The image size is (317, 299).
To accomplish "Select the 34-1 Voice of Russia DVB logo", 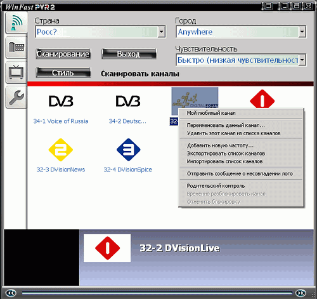I will (61, 101).
